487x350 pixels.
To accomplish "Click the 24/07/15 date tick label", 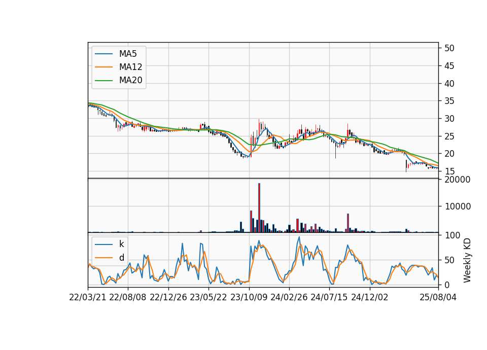I will (329, 297).
